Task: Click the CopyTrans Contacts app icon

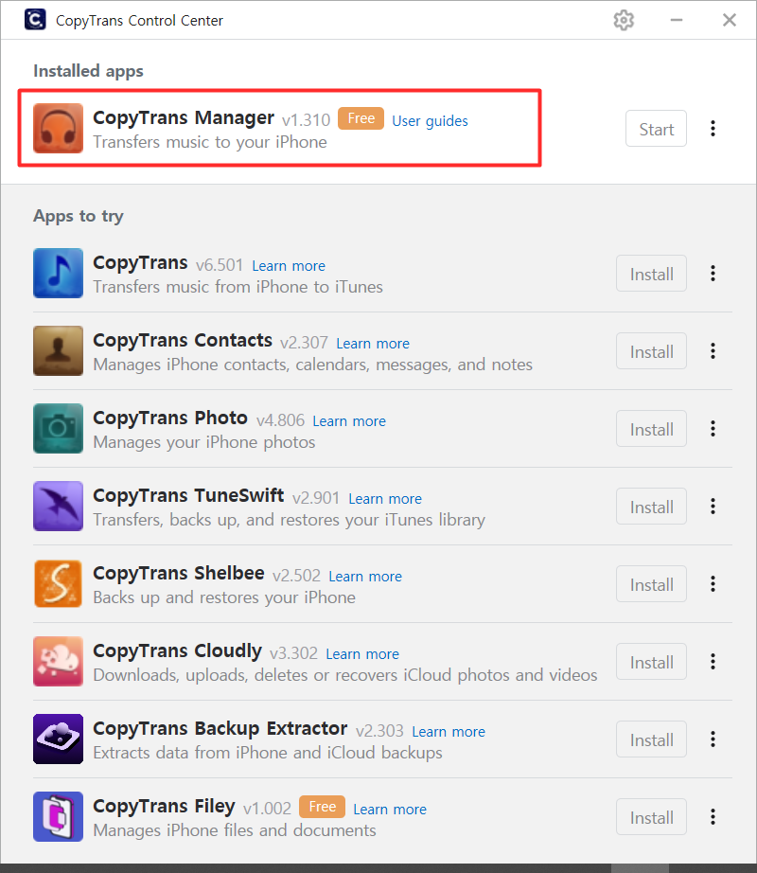Action: pos(58,350)
